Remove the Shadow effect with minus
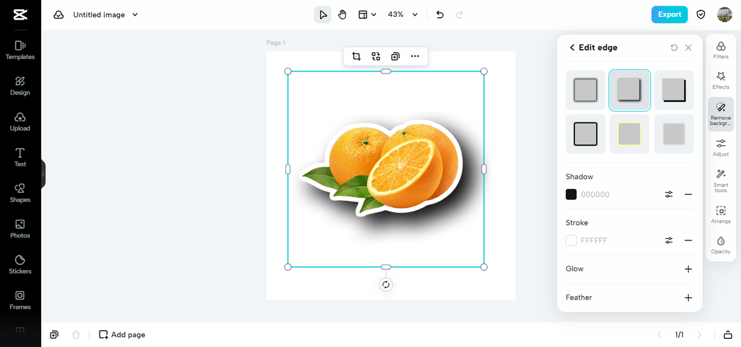The image size is (741, 347). point(688,194)
